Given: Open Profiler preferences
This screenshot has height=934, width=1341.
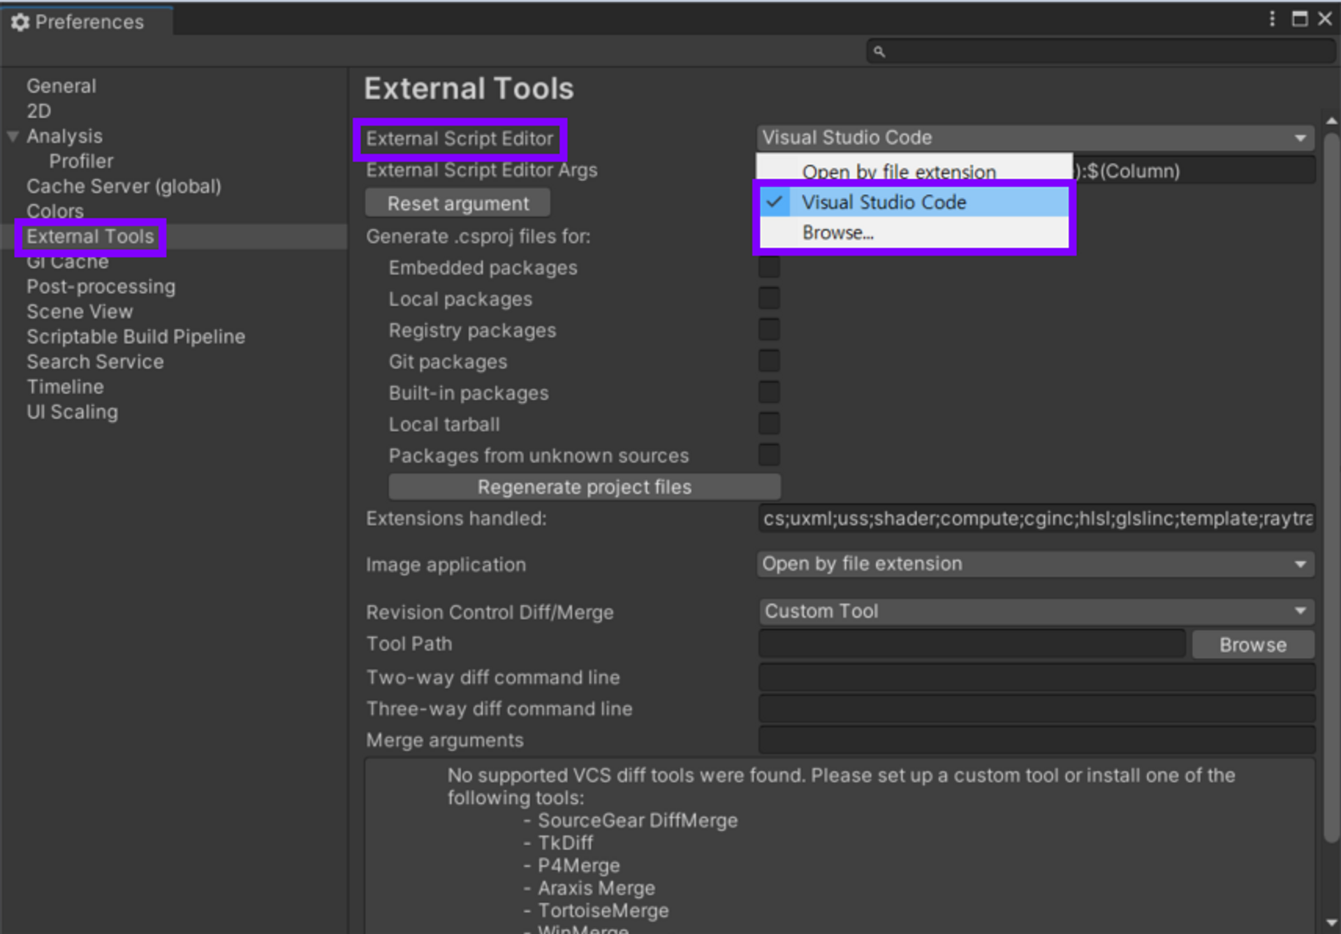Looking at the screenshot, I should [x=81, y=161].
